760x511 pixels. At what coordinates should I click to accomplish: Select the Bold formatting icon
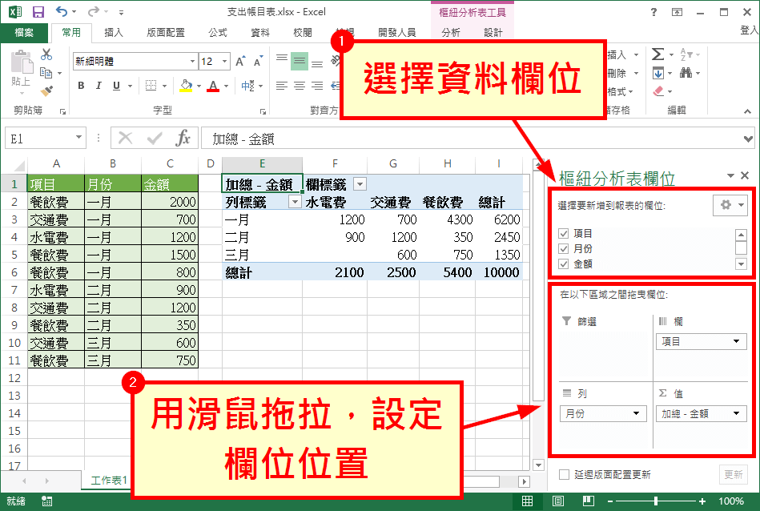81,85
